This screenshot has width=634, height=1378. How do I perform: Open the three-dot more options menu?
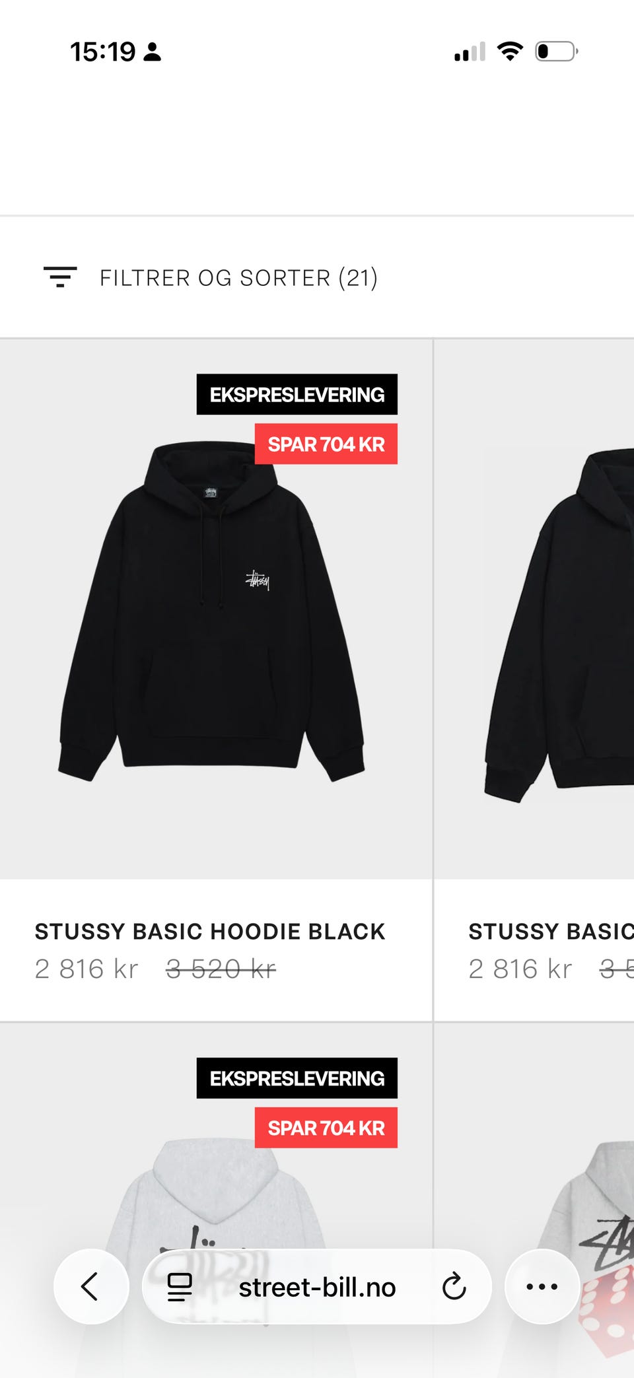coord(542,1286)
